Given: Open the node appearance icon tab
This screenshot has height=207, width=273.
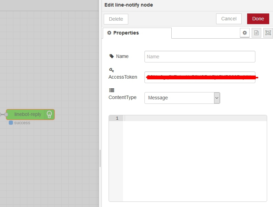Looking at the screenshot, I should 268,33.
